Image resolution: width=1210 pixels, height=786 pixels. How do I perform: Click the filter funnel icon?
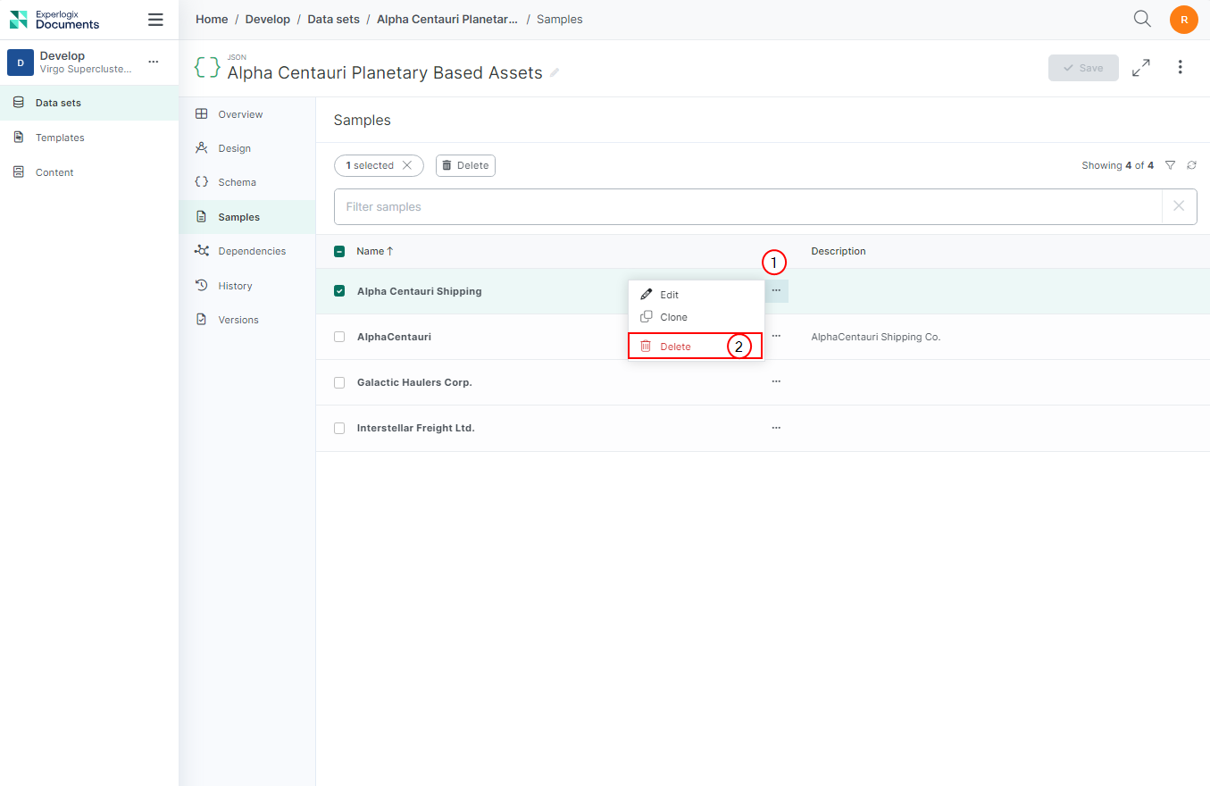click(x=1170, y=165)
